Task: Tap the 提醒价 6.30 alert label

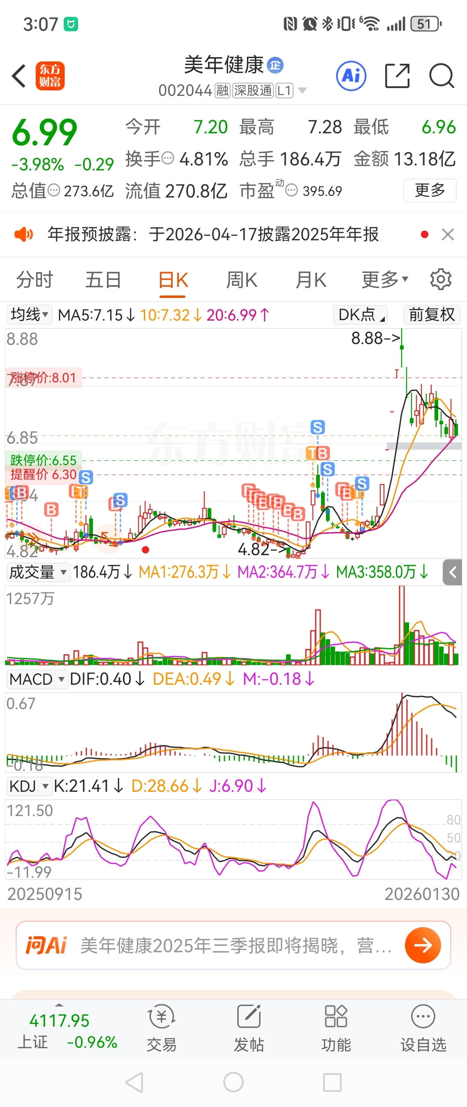Action: 43,474
